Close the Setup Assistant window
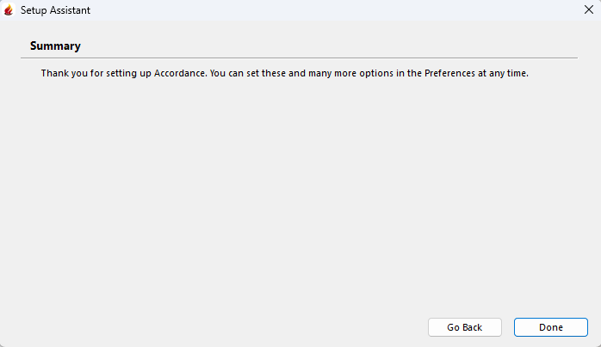The image size is (601, 347). [587, 10]
